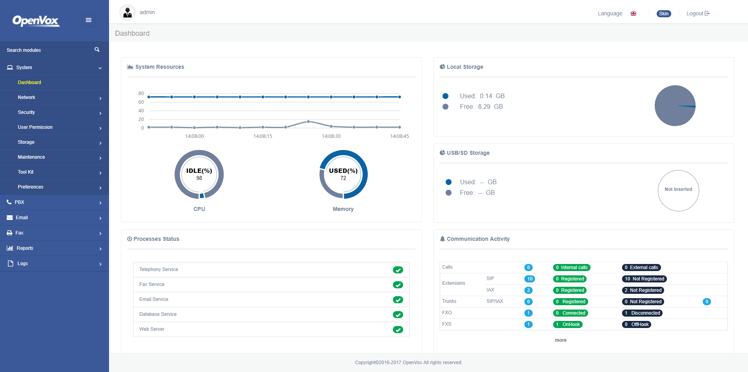Collapse the System menu chevron
This screenshot has height=372, width=748.
click(100, 68)
